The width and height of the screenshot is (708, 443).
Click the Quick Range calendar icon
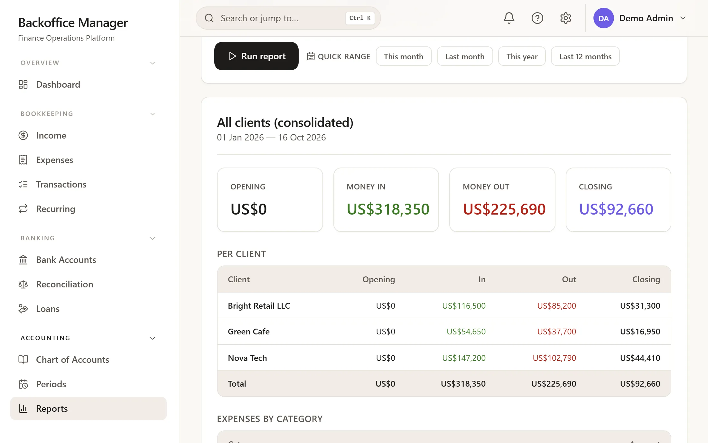point(311,56)
